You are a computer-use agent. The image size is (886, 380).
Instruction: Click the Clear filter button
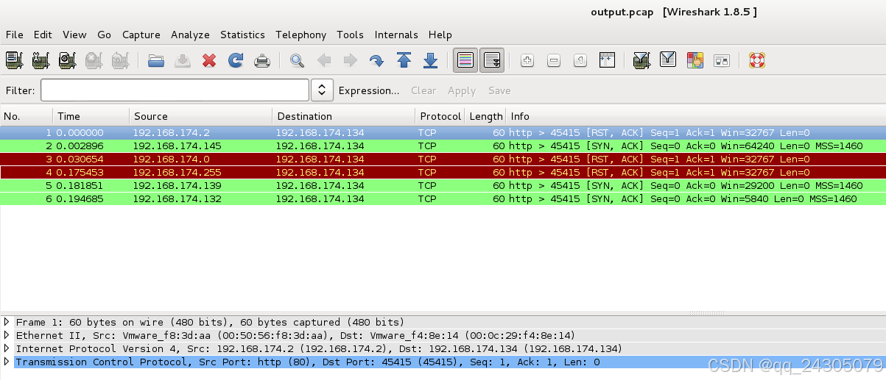click(423, 90)
